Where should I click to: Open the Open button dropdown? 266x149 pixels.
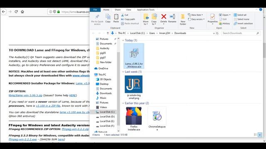(x=230, y=15)
